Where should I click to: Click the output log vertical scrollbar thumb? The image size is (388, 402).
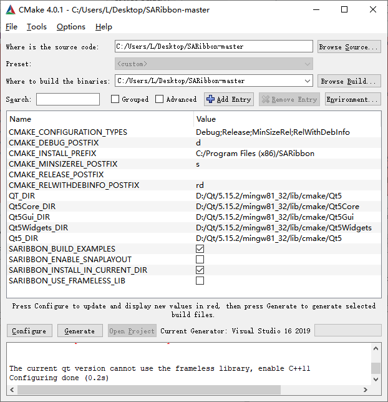click(x=376, y=368)
